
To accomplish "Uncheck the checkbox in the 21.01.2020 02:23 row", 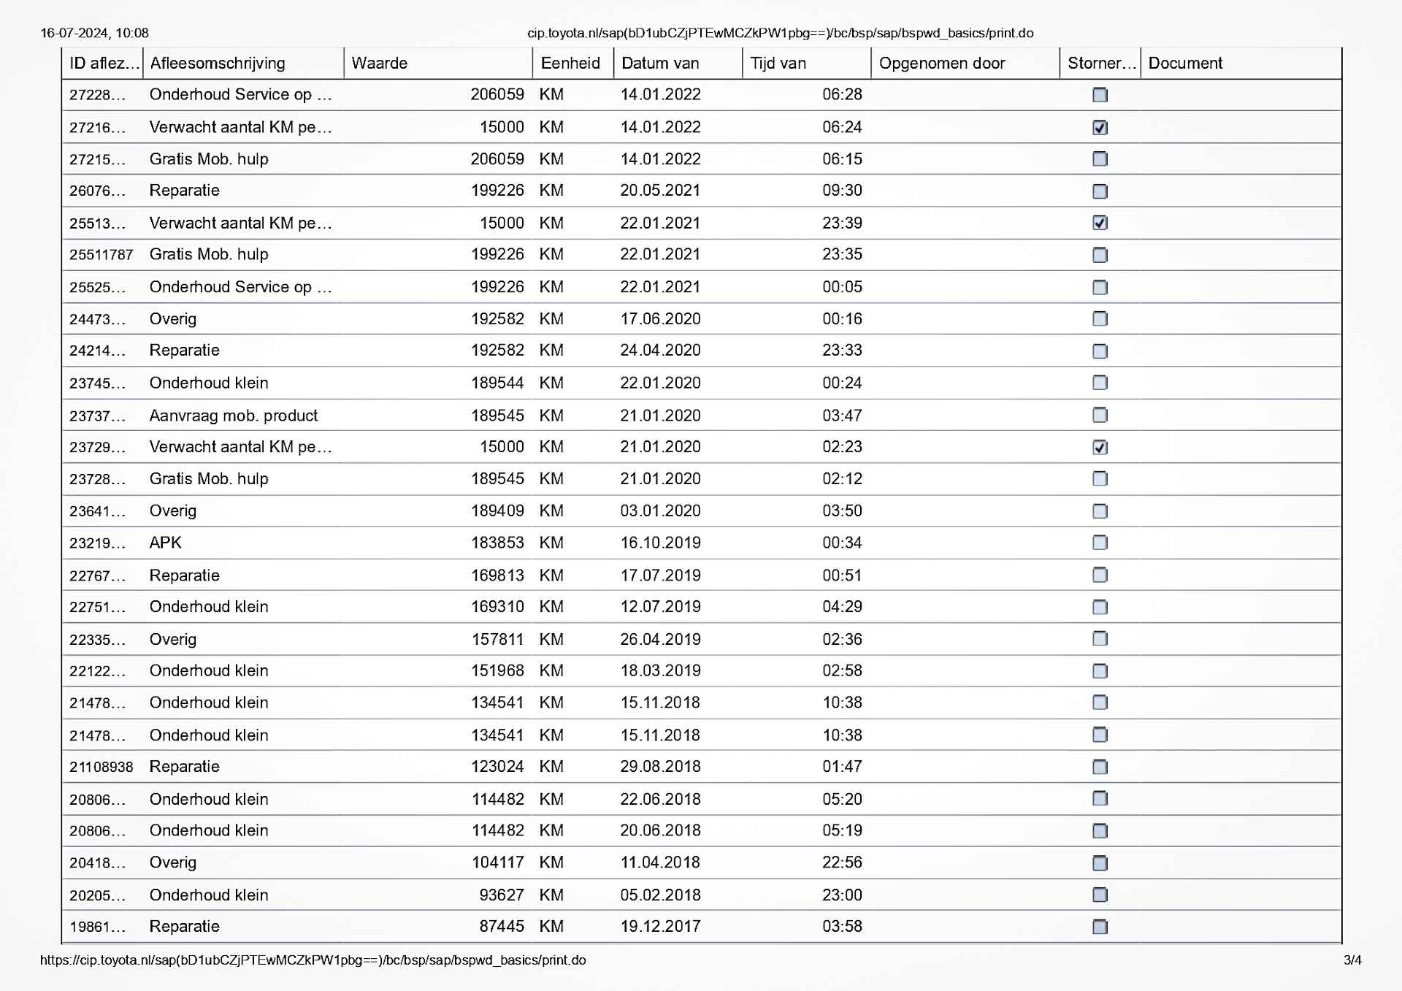I will (x=1100, y=447).
